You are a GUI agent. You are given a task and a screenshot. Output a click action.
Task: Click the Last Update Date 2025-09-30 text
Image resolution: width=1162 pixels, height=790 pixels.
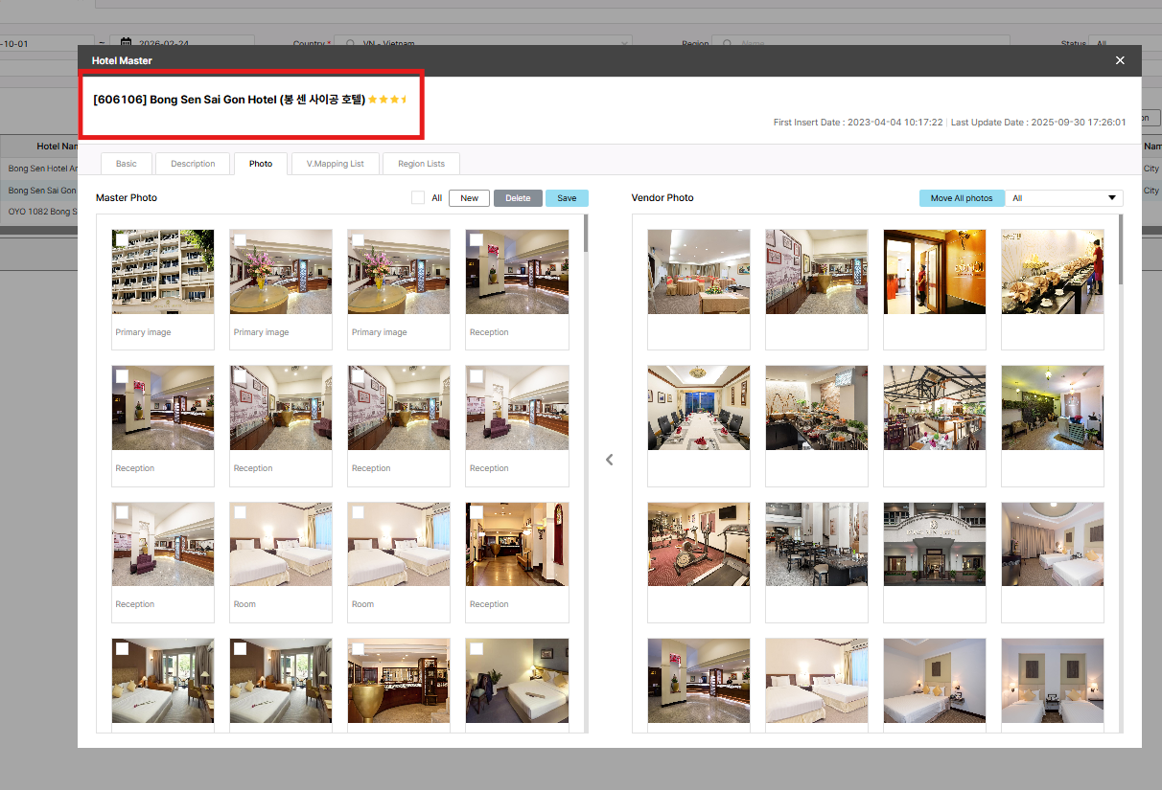coord(1038,123)
